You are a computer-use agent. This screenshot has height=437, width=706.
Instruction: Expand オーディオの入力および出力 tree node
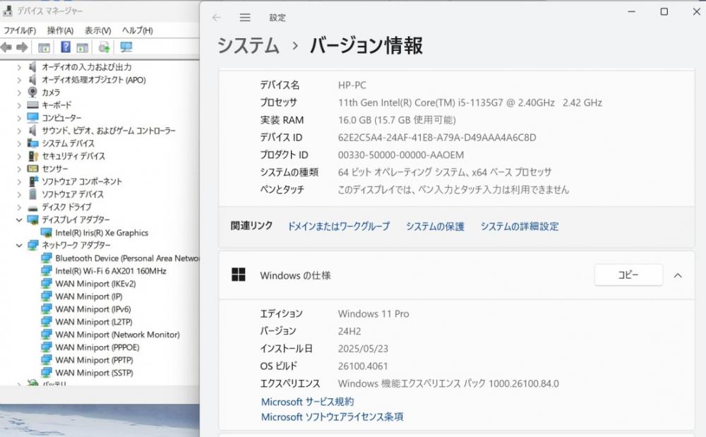point(19,67)
